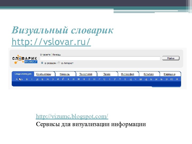Select letter Х in alphabet bar
The image size is (192, 144).
tap(125, 79)
